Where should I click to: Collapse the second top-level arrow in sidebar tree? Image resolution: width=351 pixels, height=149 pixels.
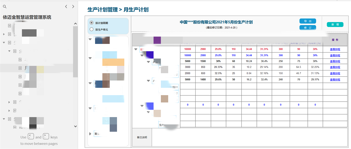tap(4, 42)
